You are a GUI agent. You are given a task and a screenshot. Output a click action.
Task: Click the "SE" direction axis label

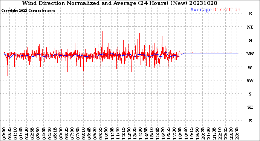point(250,108)
